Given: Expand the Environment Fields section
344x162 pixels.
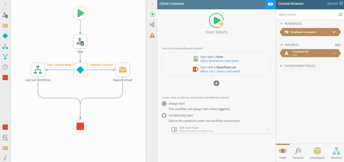Looking at the screenshot, I should pyautogui.click(x=281, y=66).
